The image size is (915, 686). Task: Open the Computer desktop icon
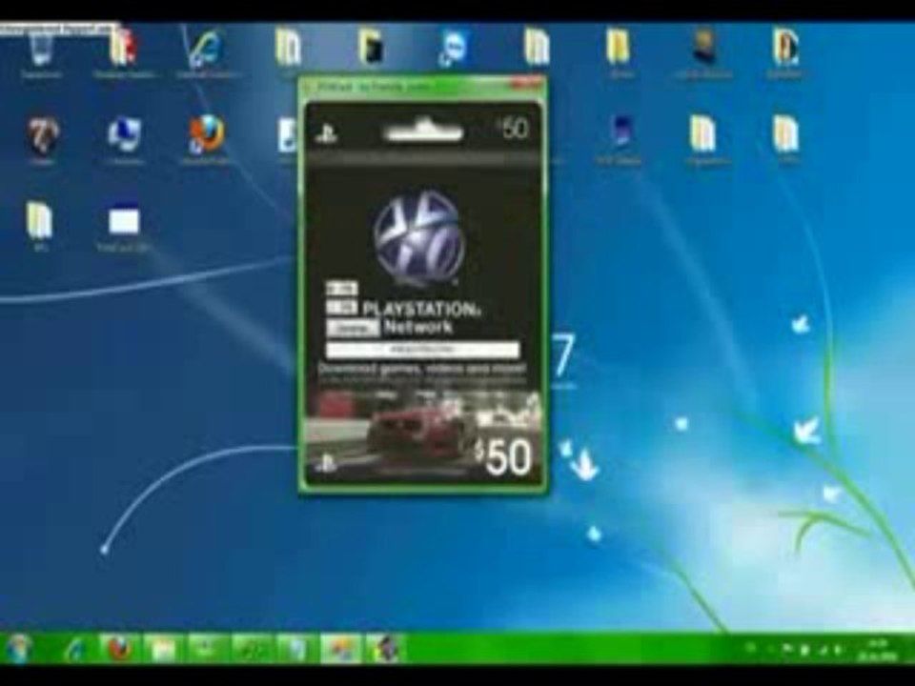pos(124,133)
